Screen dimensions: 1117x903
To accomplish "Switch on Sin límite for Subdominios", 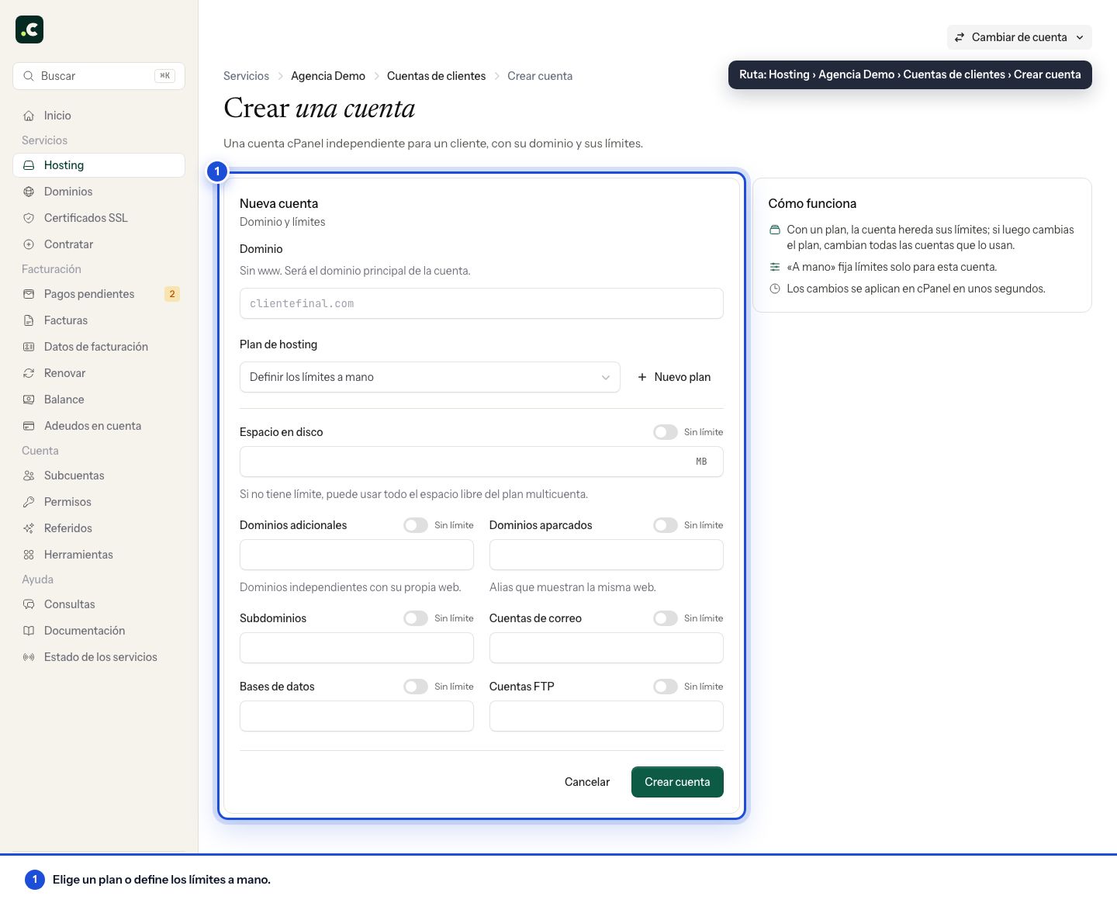I will (x=416, y=618).
